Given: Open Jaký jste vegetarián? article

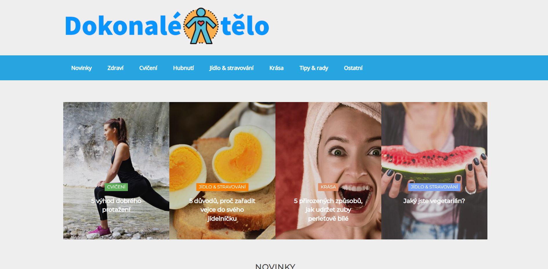Looking at the screenshot, I should (x=434, y=201).
